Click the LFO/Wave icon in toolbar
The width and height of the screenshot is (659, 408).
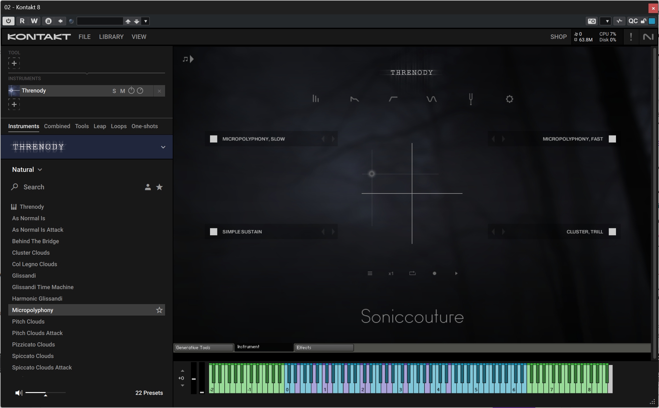431,99
